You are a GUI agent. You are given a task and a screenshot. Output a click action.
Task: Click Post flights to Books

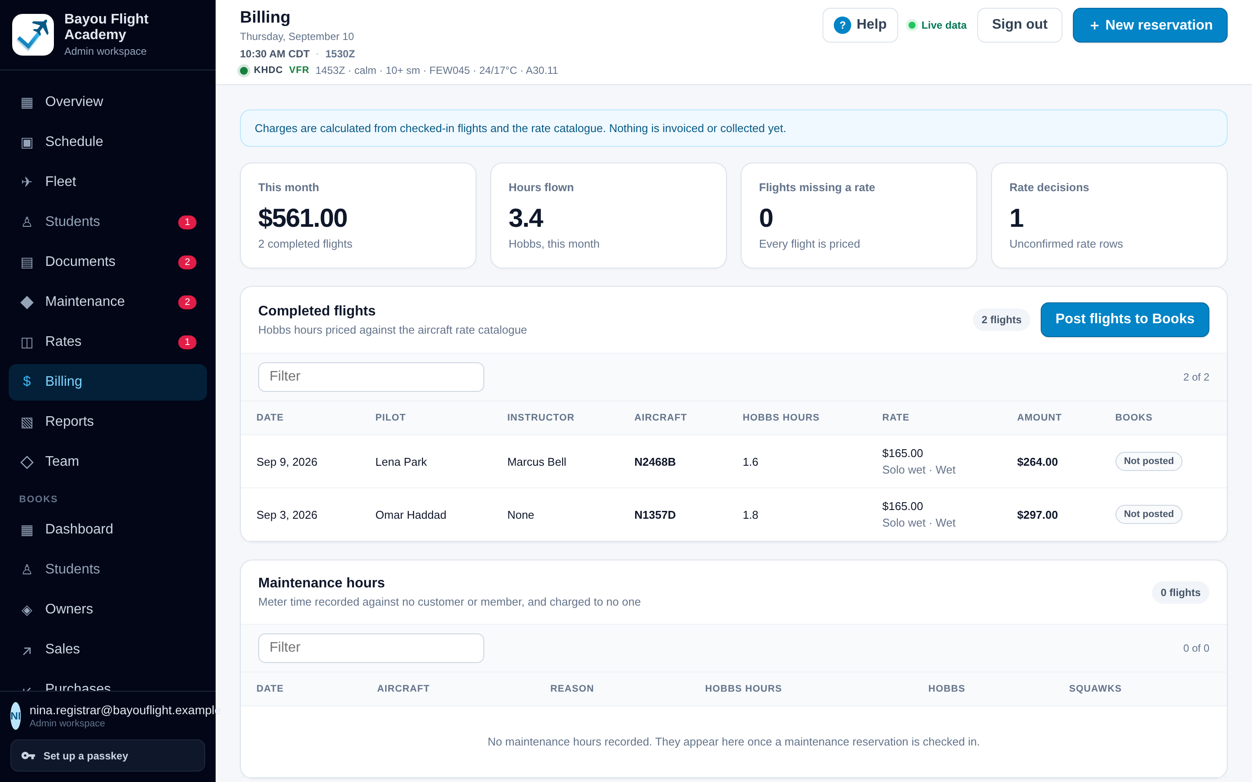coord(1125,319)
